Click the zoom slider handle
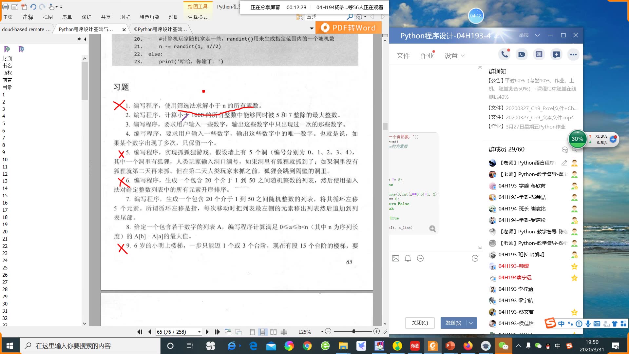Screen dimensions: 629x354 click(353, 331)
